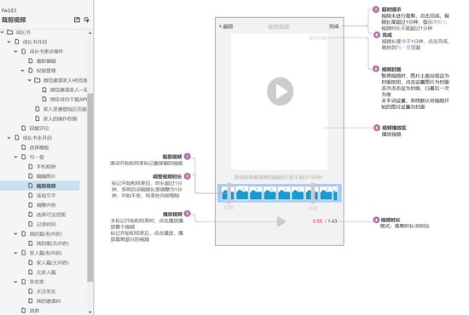Click the folder icon of the 成长书 root node
469x315 pixels.
tap(10, 32)
